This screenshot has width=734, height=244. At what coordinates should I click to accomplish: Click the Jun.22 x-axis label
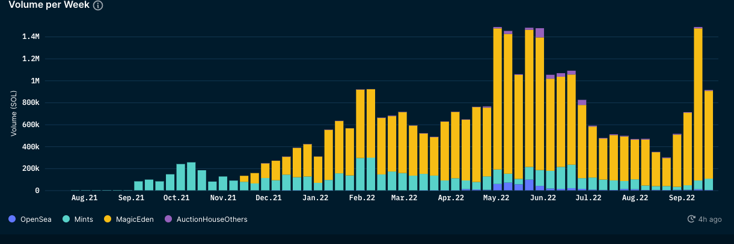coord(543,197)
